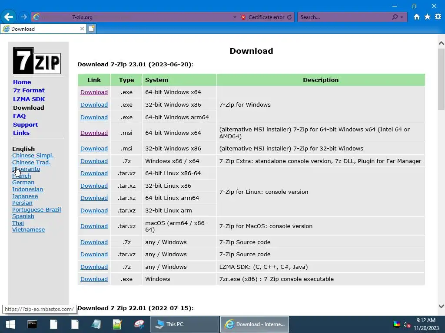The height and width of the screenshot is (333, 445).
Task: Go back with the browser Back arrow
Action: [9, 17]
